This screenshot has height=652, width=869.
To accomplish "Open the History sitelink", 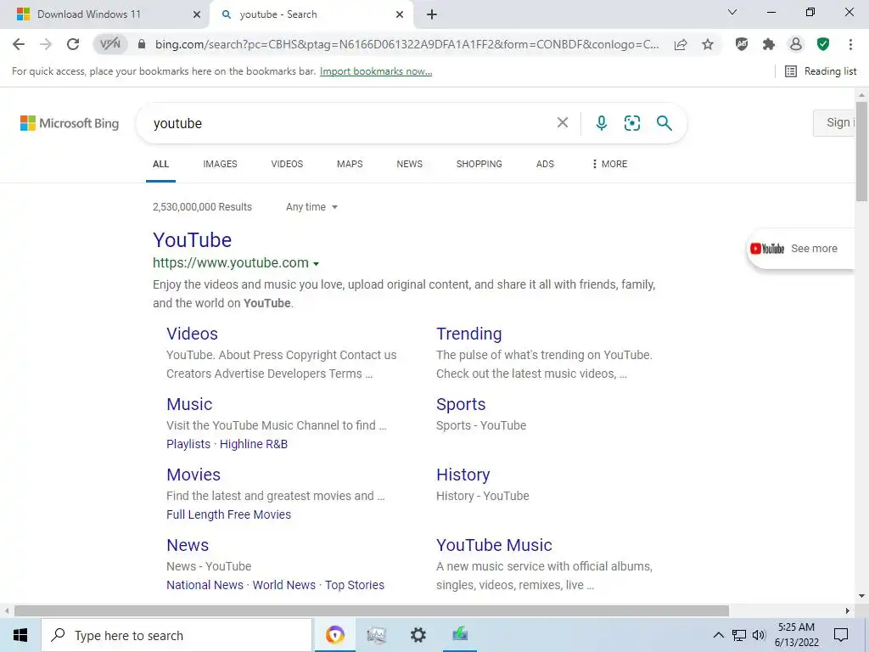I will (463, 475).
